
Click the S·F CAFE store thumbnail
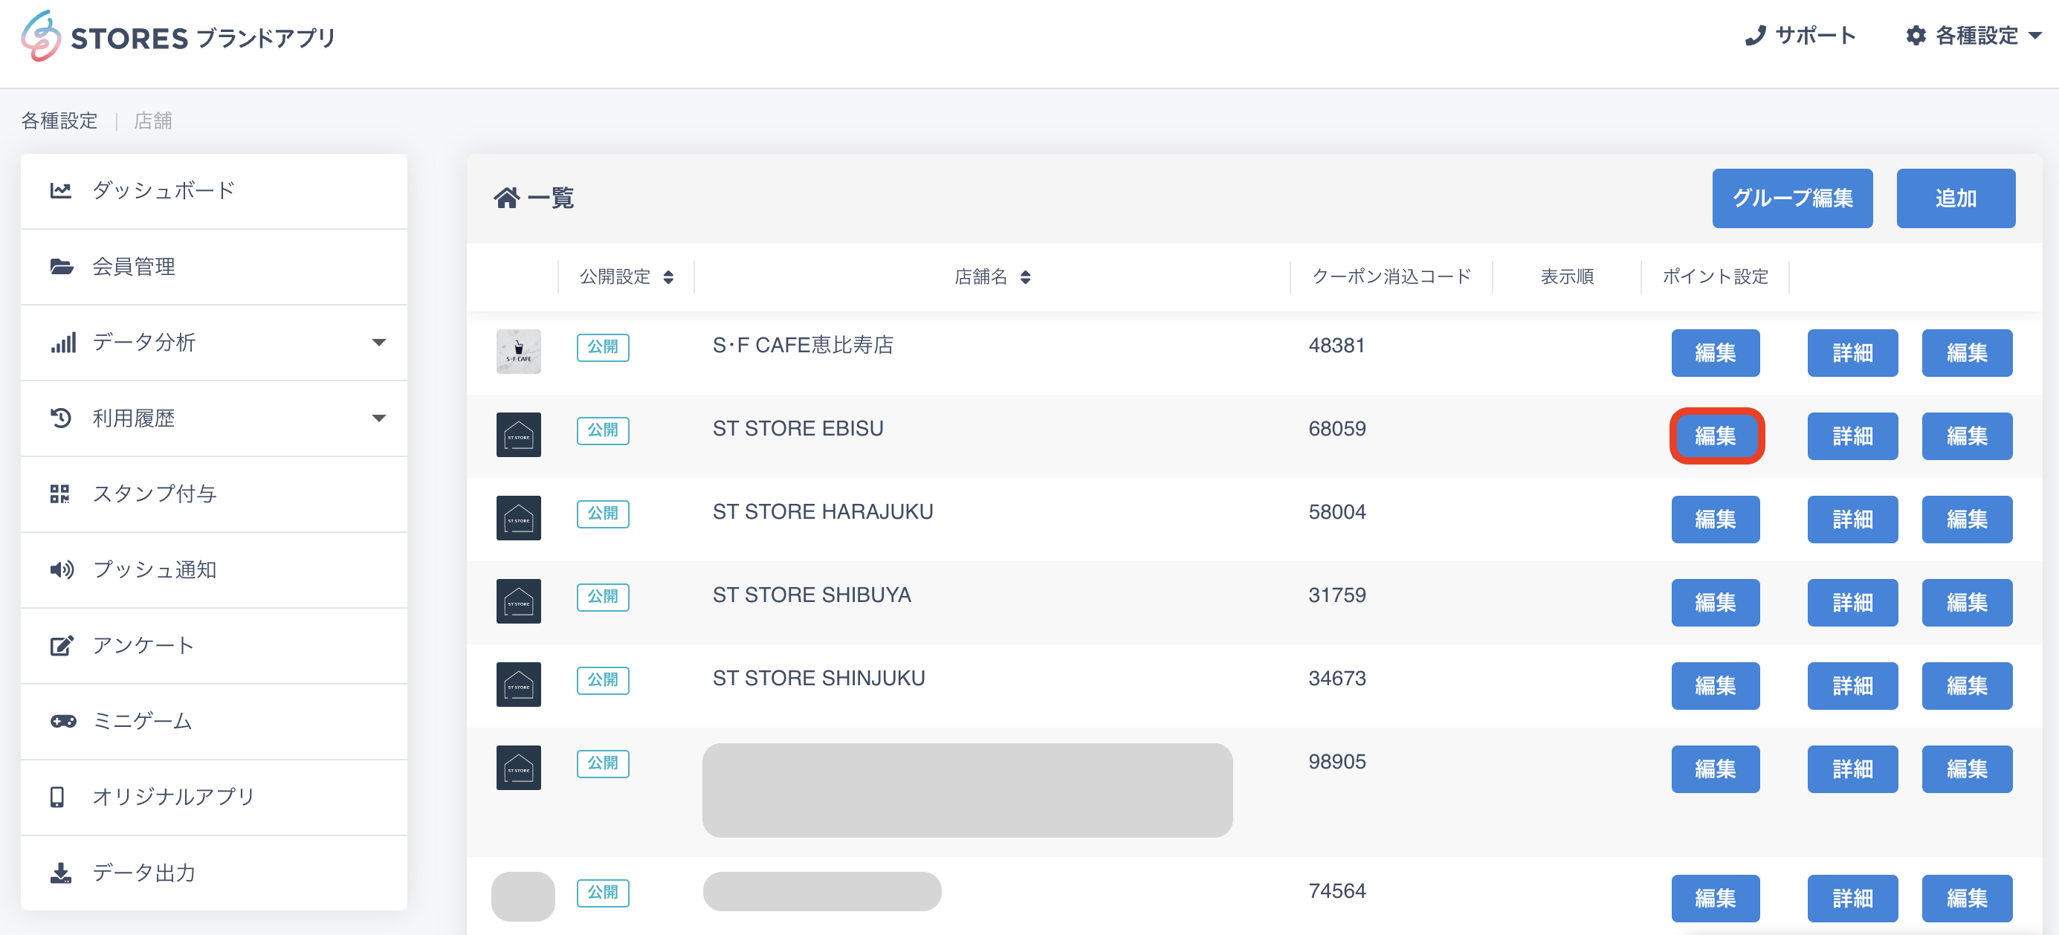pyautogui.click(x=518, y=352)
